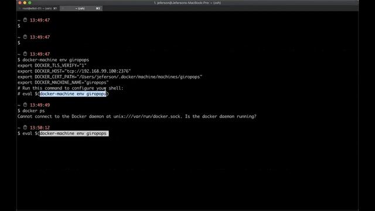
Task: Click the 'docker-machine env giropops' command line
Action: [x=56, y=60]
